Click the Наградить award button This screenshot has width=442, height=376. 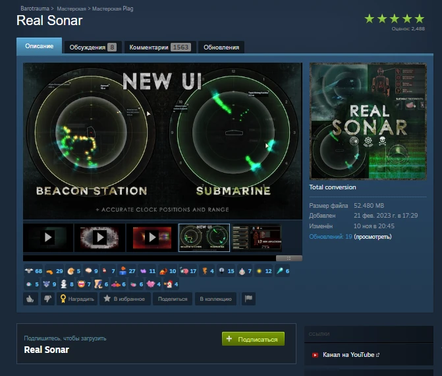tap(77, 299)
